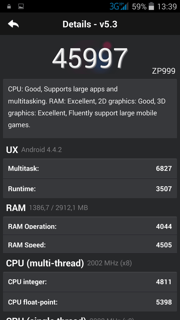Viewport: 180px width, 320px height.
Task: Tap the RAM section header
Action: click(x=47, y=208)
